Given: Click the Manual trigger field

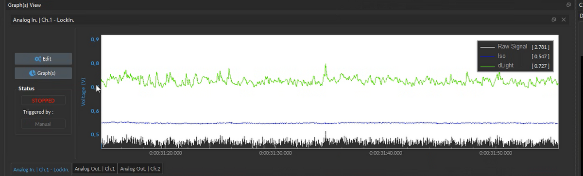Looking at the screenshot, I should coord(43,124).
